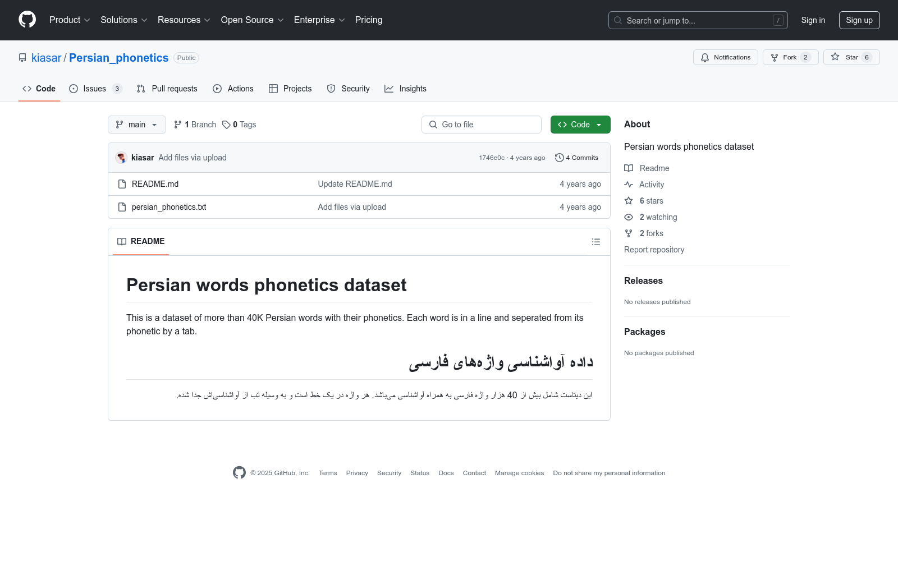Viewport: 898px width, 561px height.
Task: Open the Persian_phonetics repo title link
Action: tap(119, 58)
